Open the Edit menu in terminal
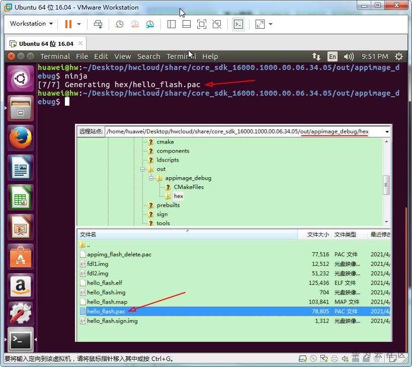Screen dimensions: 412x367 point(101,56)
